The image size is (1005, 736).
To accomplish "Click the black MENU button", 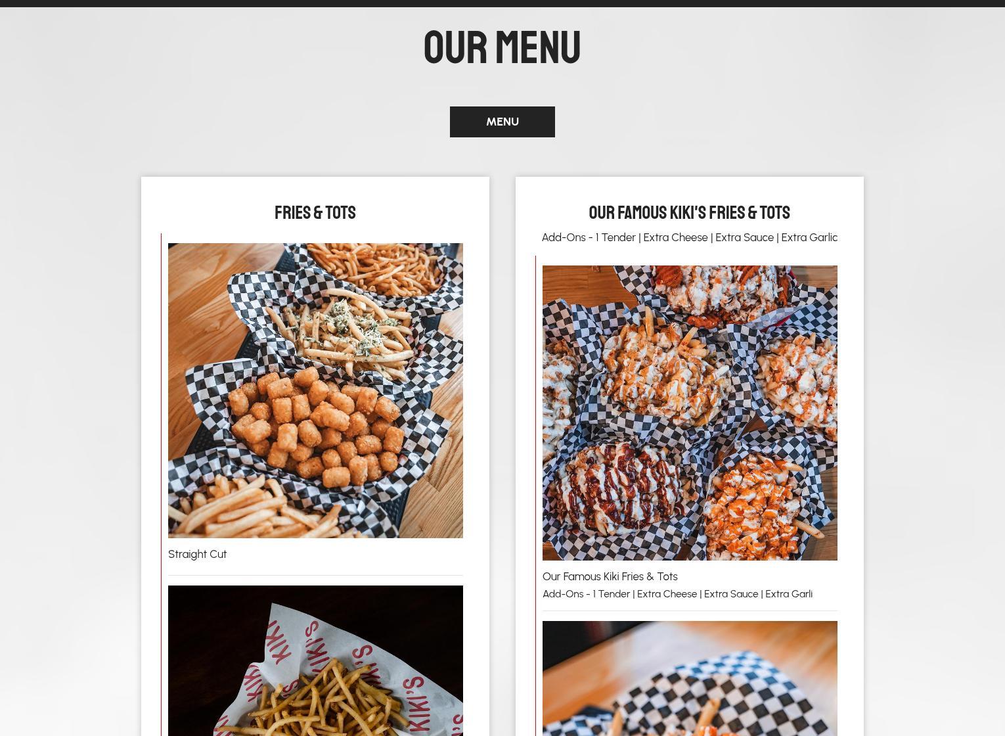I will point(502,122).
